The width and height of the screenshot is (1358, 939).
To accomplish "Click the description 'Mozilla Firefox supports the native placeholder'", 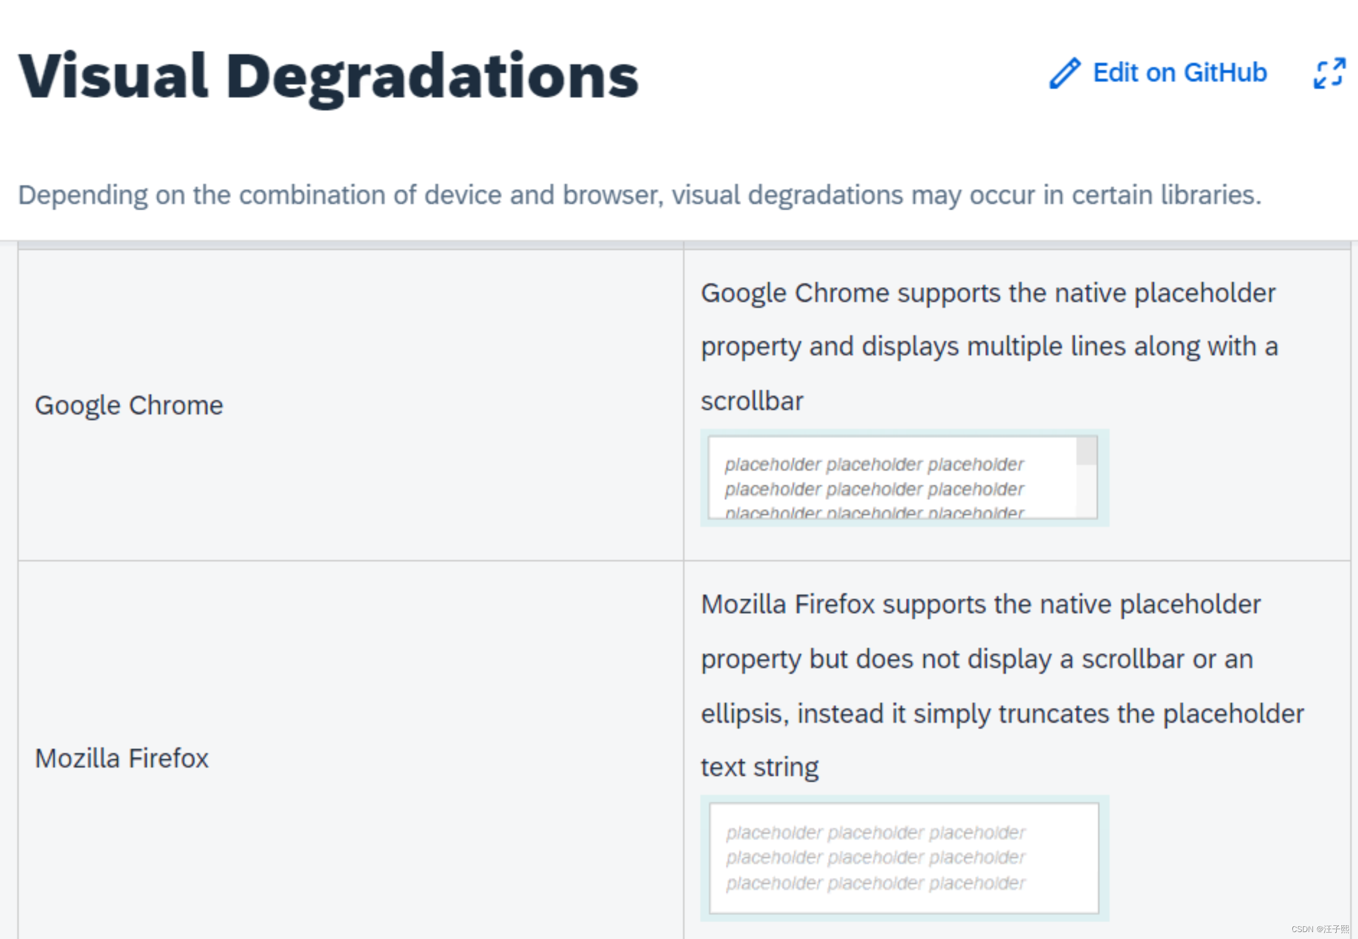I will [1002, 685].
